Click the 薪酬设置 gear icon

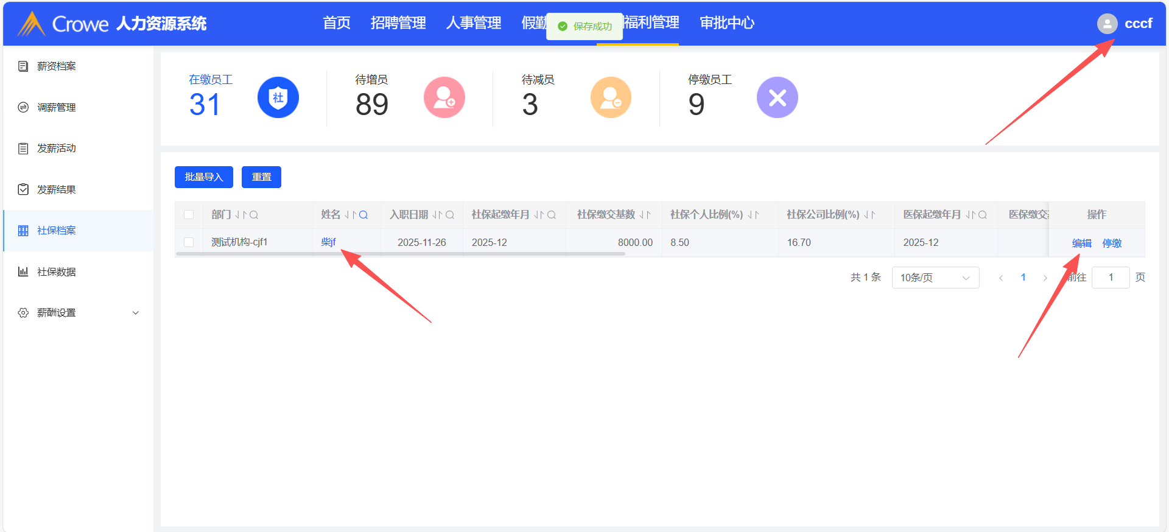pyautogui.click(x=23, y=313)
